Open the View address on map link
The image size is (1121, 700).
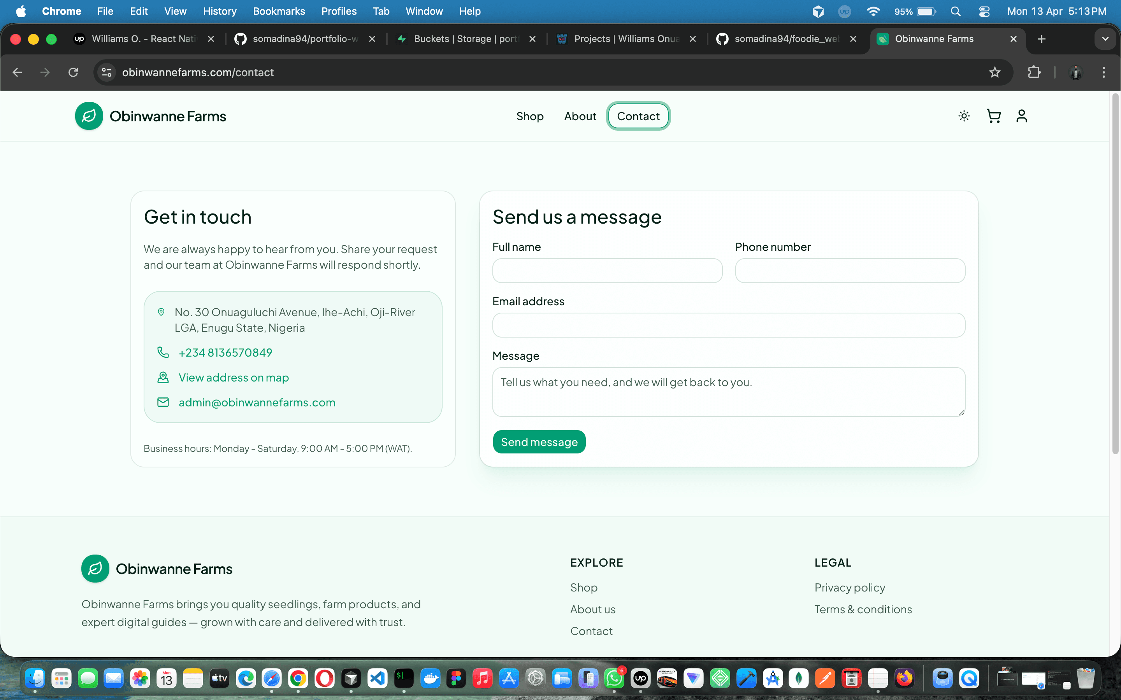coord(234,377)
